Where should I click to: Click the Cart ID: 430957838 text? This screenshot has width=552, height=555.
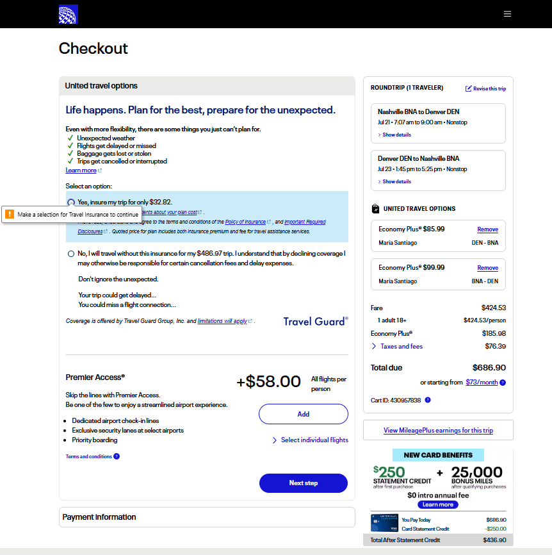[x=396, y=401]
